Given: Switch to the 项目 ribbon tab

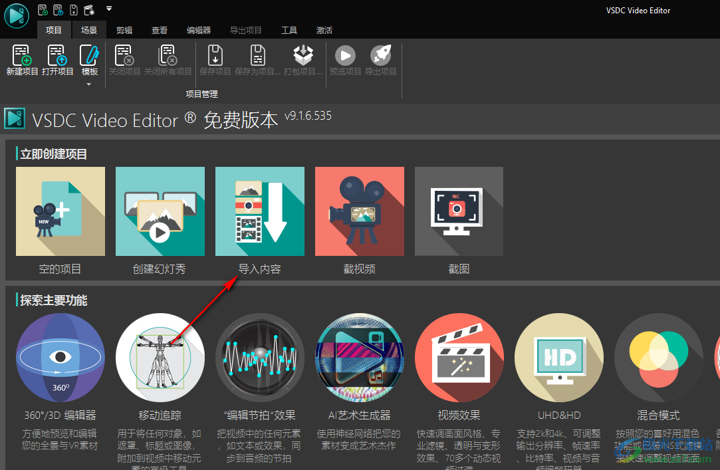Looking at the screenshot, I should (x=54, y=31).
